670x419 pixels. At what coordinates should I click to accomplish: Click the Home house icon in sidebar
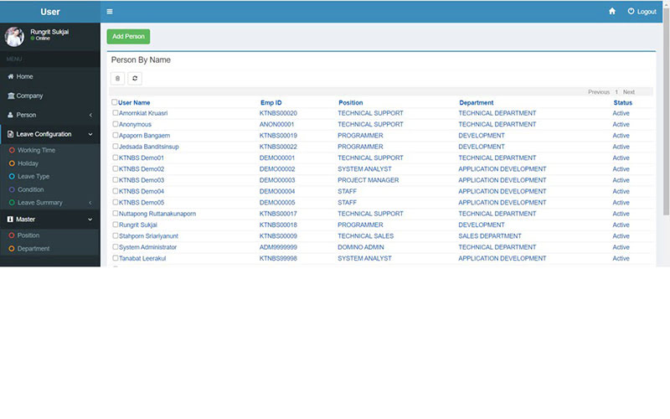pyautogui.click(x=11, y=76)
